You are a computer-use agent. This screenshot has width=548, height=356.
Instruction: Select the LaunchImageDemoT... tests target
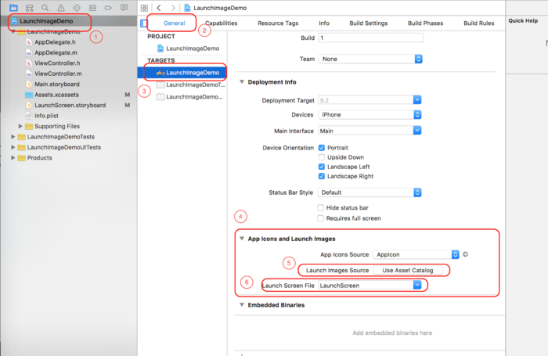(191, 85)
